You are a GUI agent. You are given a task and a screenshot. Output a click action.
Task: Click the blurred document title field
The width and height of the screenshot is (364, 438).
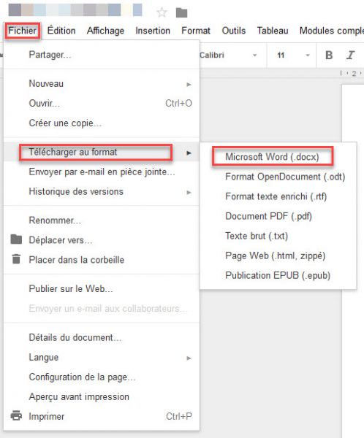pos(75,9)
